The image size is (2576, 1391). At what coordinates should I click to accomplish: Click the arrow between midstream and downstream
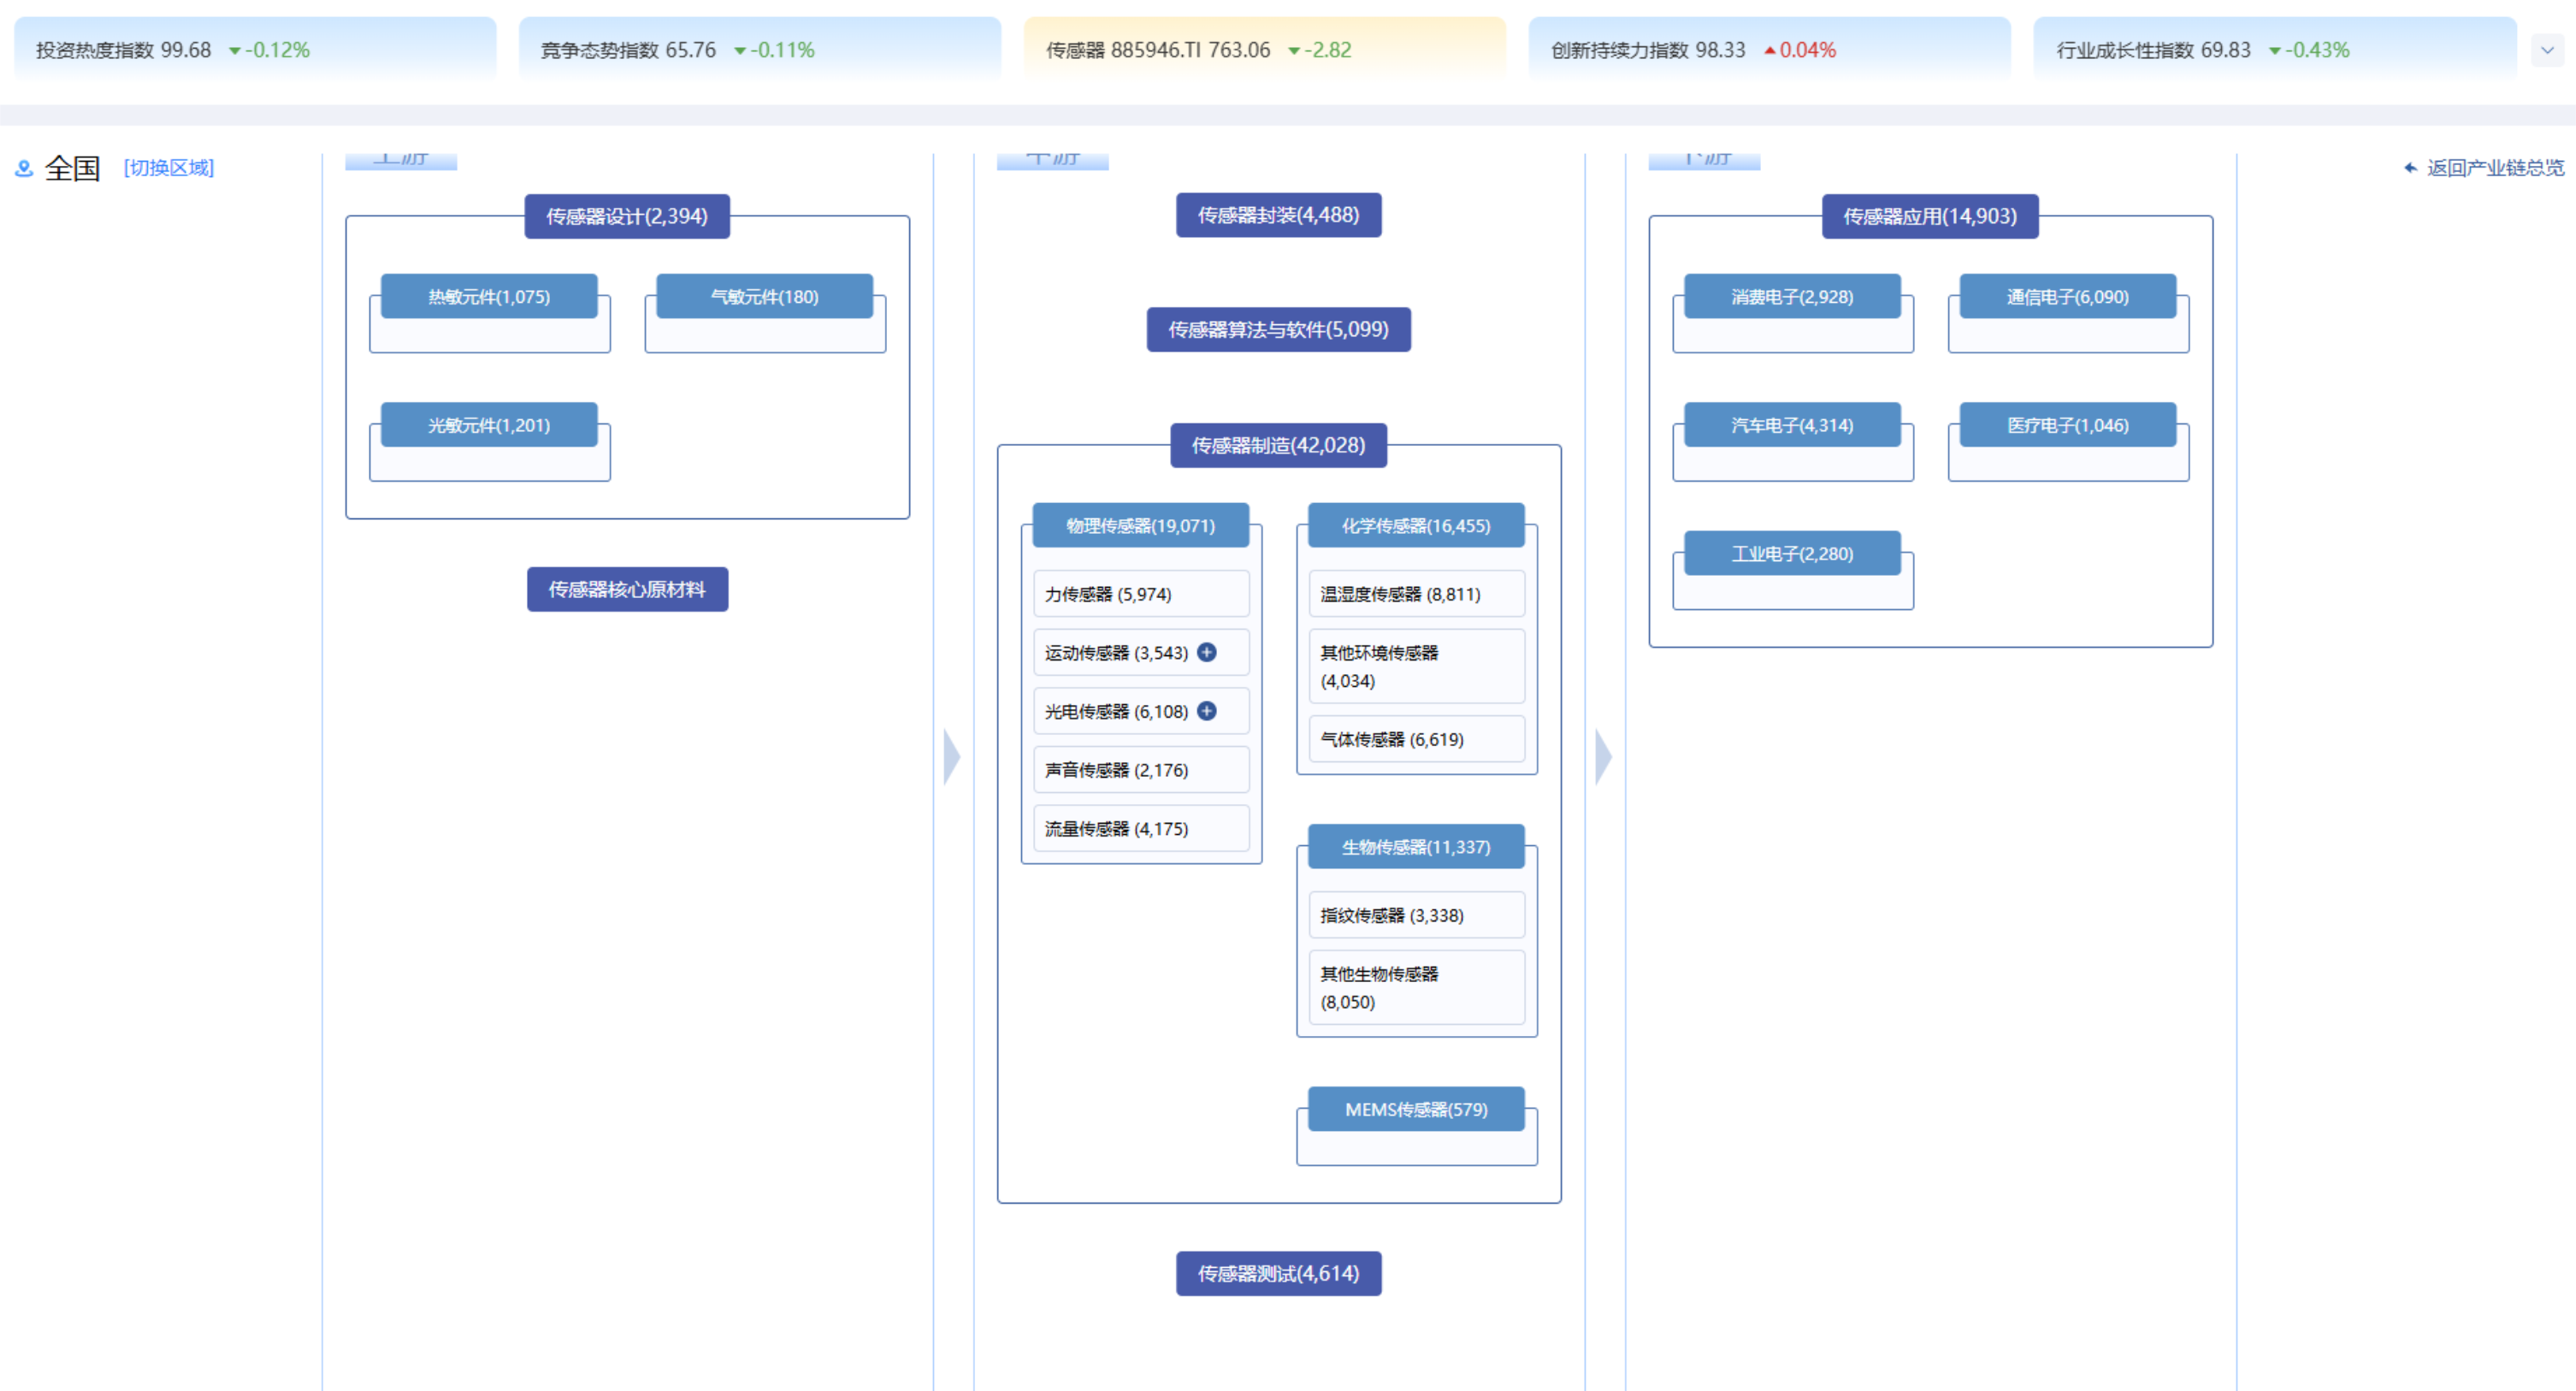[x=1603, y=756]
